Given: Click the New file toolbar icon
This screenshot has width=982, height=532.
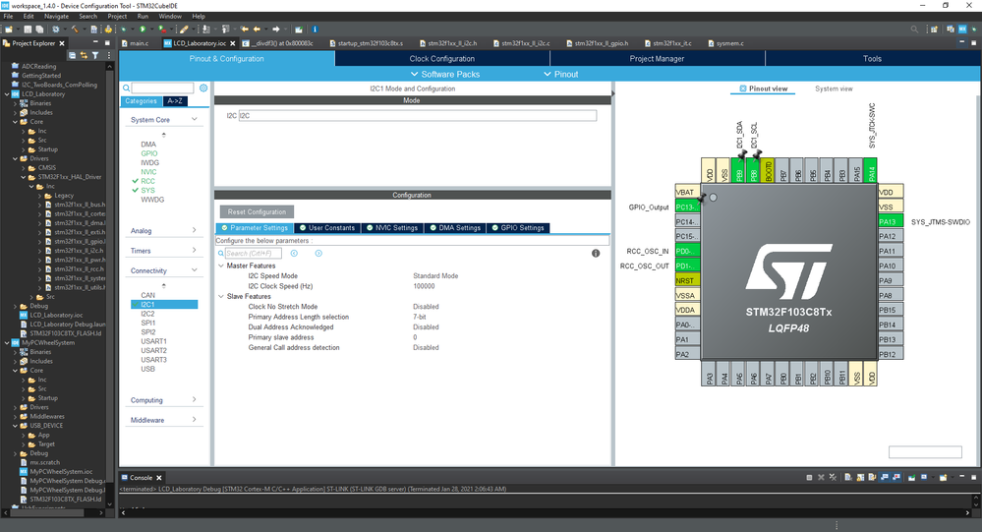Looking at the screenshot, I should pos(9,29).
